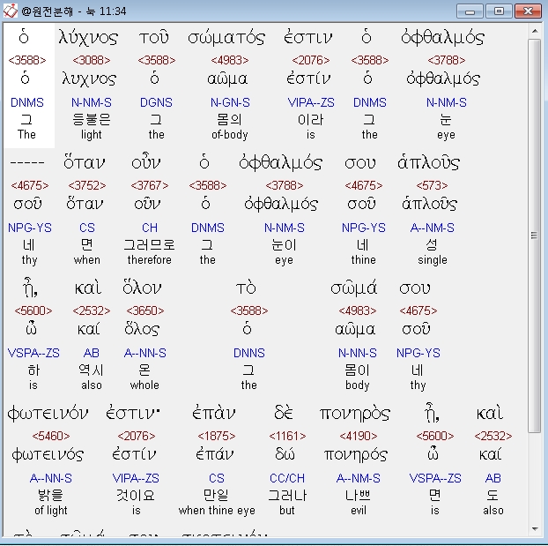The width and height of the screenshot is (548, 546).
Task: Click the Korean gloss 그러나
Action: 287,495
